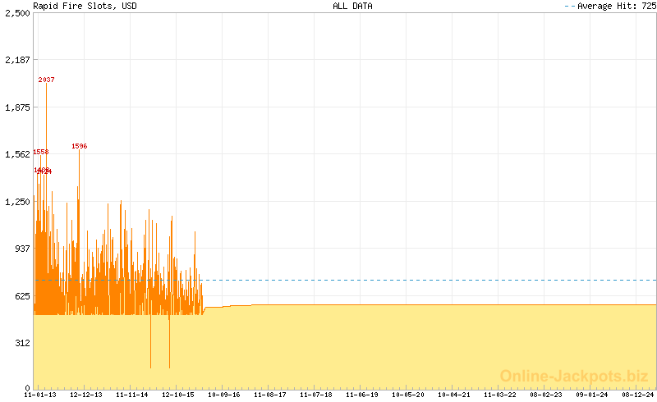This screenshot has width=657, height=402.
Task: Select the 12-10-15 date label
Action: click(178, 395)
